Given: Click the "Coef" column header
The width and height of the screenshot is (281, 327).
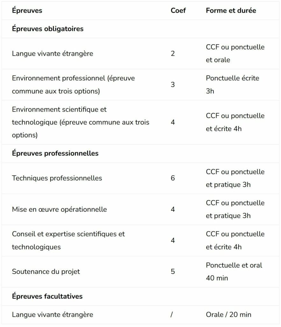Looking at the screenshot, I should point(178,11).
